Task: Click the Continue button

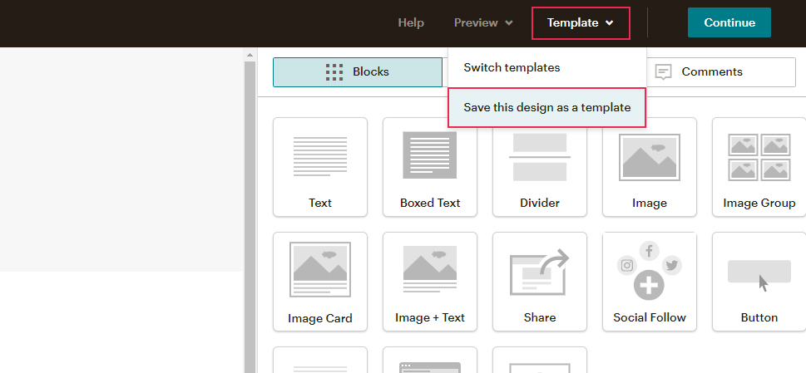Action: pos(729,22)
